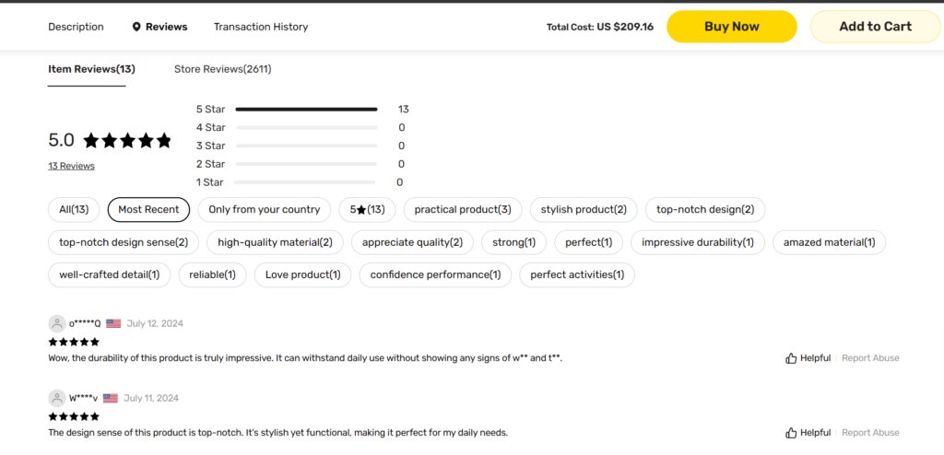944x455 pixels.
Task: Click the star rating beside 5.0
Action: pos(127,141)
